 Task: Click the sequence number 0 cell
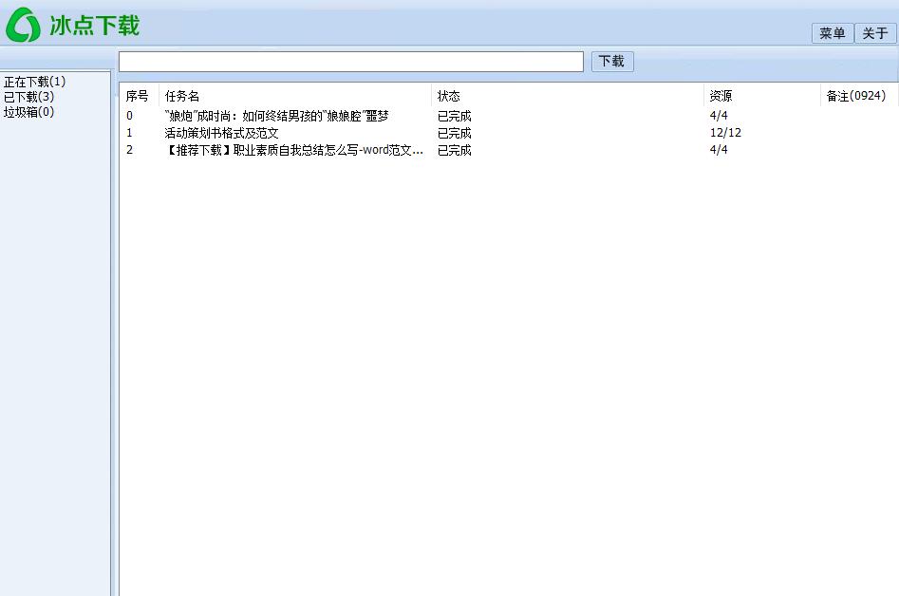(x=129, y=116)
